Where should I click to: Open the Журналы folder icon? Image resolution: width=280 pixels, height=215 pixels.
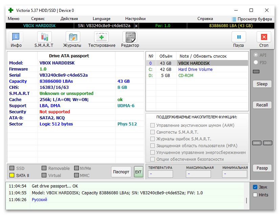73,37
